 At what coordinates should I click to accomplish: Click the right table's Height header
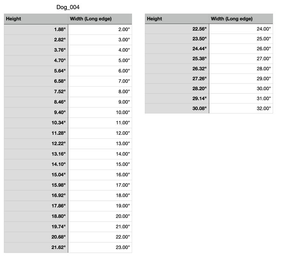coord(177,19)
